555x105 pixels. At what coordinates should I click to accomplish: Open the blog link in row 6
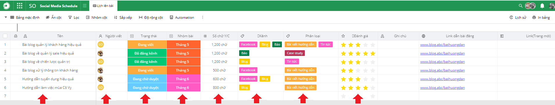[442, 88]
